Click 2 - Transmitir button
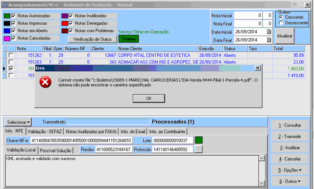 coord(290,137)
